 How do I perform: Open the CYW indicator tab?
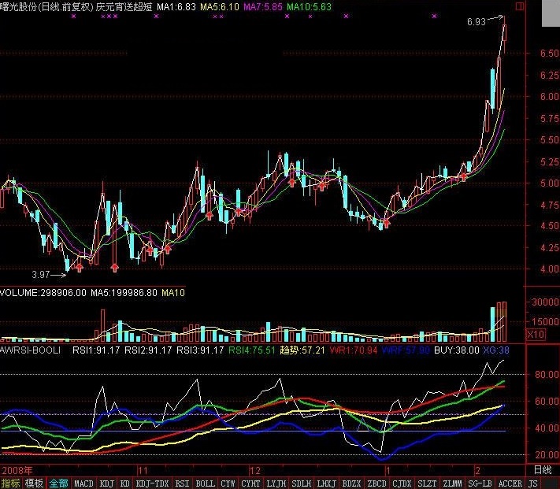228,483
